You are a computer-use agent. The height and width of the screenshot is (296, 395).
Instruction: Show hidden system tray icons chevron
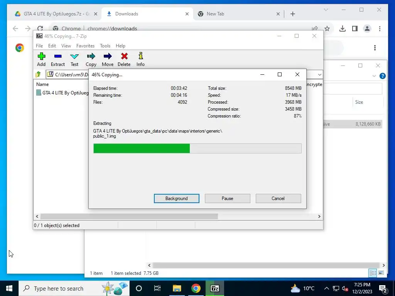coord(326,288)
